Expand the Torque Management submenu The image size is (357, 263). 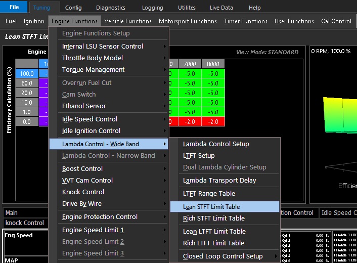click(93, 70)
